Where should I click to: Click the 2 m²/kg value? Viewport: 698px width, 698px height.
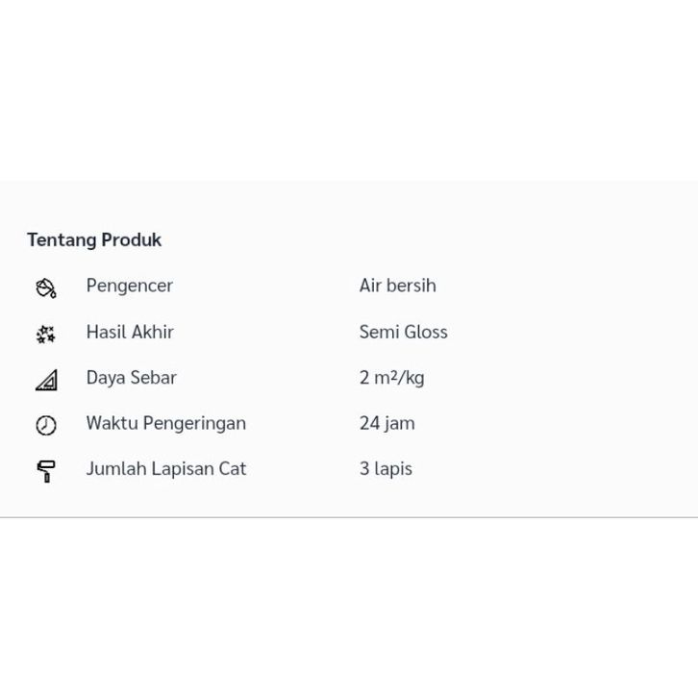391,378
